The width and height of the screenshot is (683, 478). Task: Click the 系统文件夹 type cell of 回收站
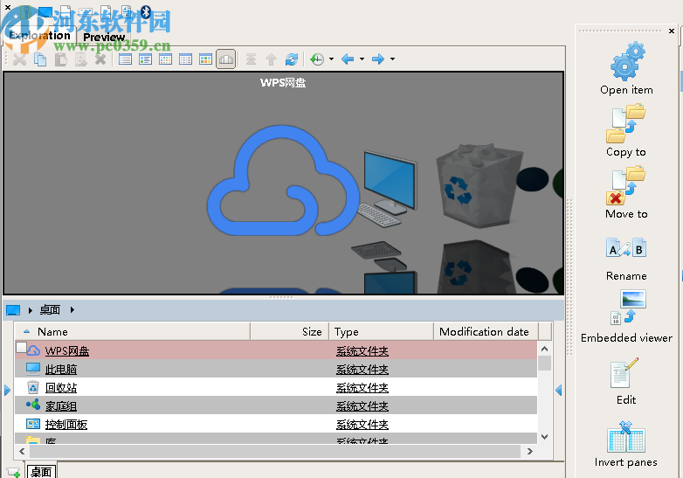[x=362, y=388]
